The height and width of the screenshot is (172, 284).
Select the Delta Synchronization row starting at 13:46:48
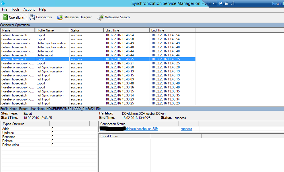(x=98, y=47)
